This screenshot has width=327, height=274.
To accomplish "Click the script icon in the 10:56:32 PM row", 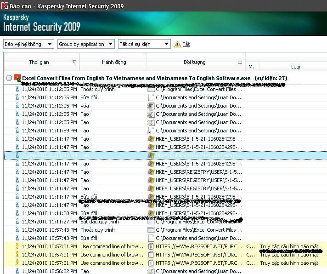I will [151, 271].
